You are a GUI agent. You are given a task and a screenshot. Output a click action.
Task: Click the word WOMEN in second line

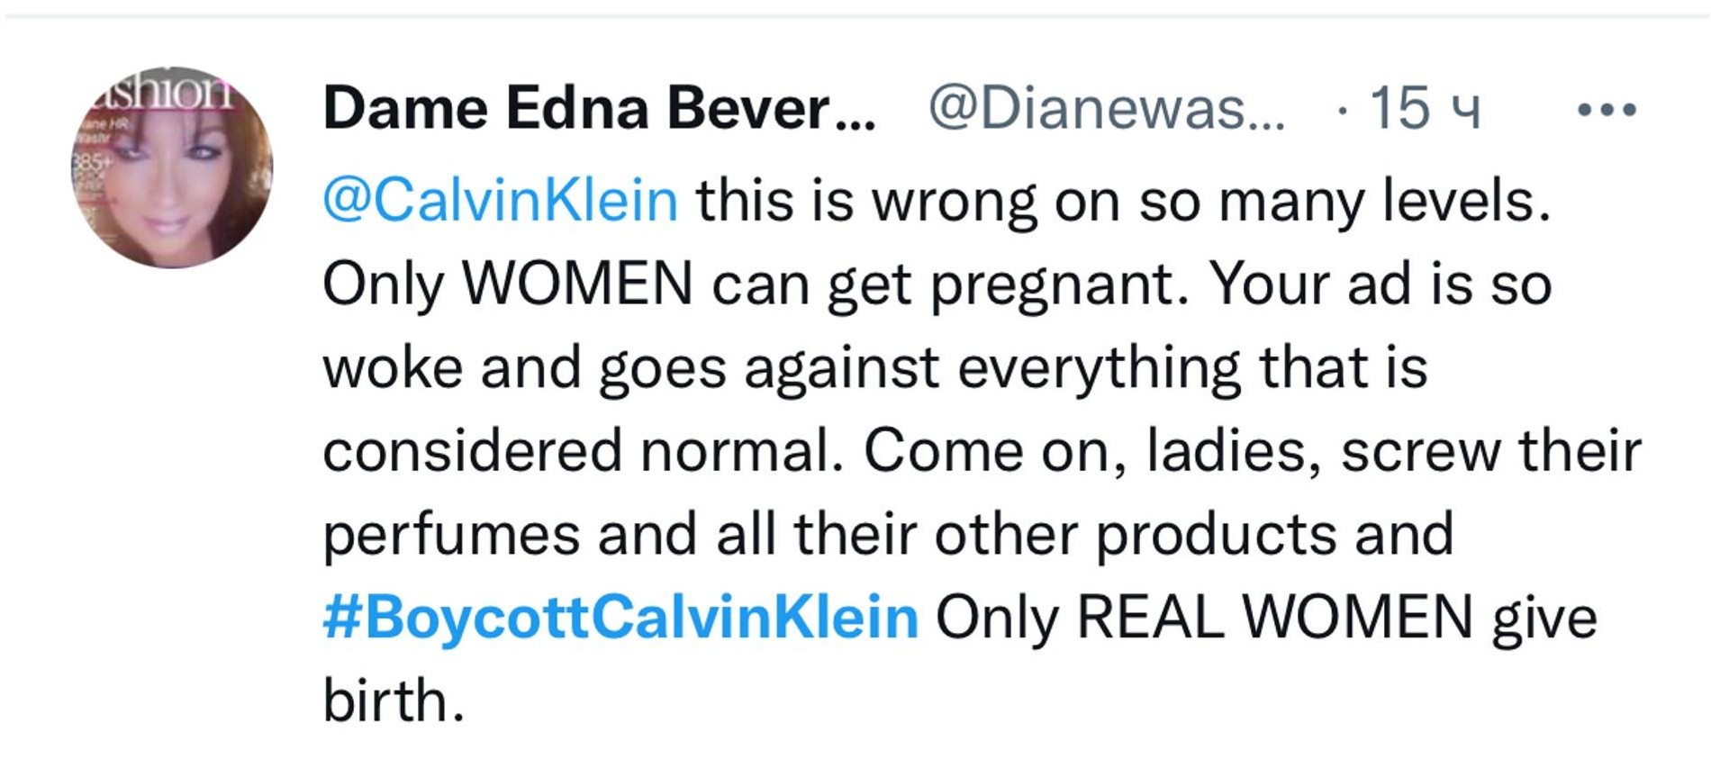point(577,284)
